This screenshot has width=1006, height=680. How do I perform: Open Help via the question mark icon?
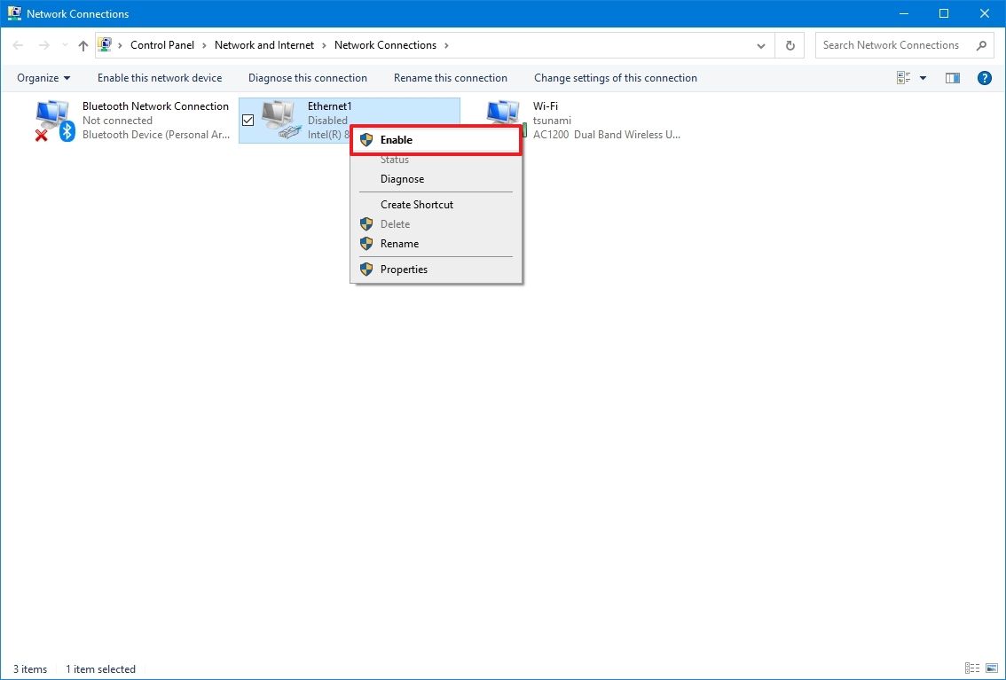tap(984, 77)
